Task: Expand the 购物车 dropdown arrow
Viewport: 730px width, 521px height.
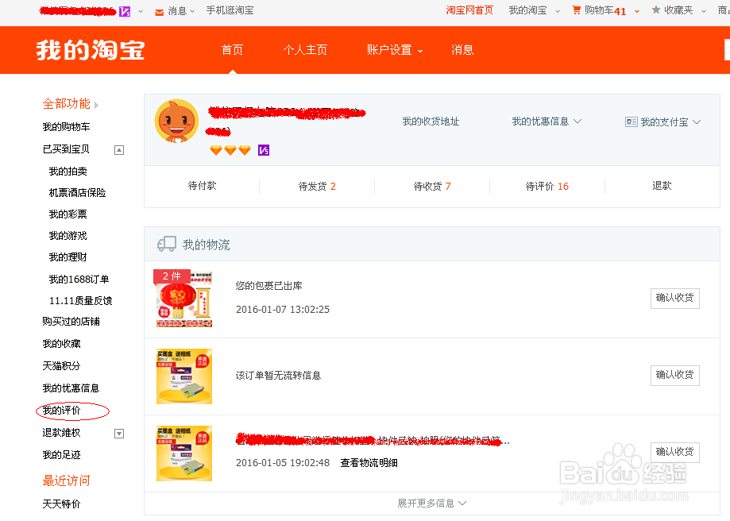Action: 637,11
